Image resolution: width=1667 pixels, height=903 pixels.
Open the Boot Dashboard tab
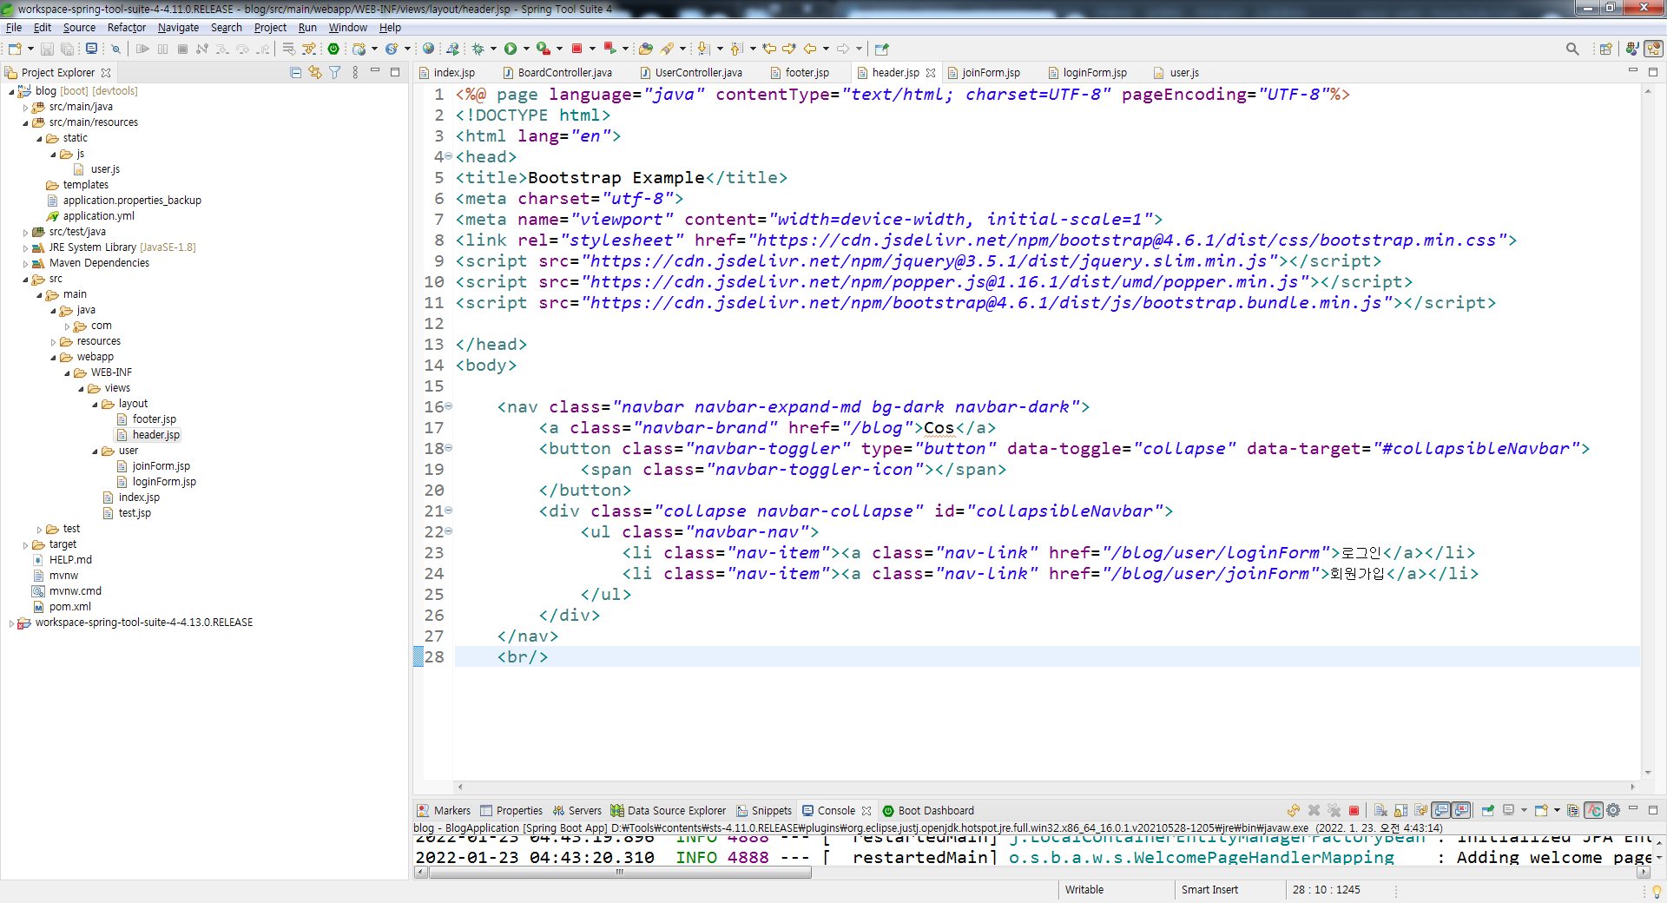[x=928, y=811]
